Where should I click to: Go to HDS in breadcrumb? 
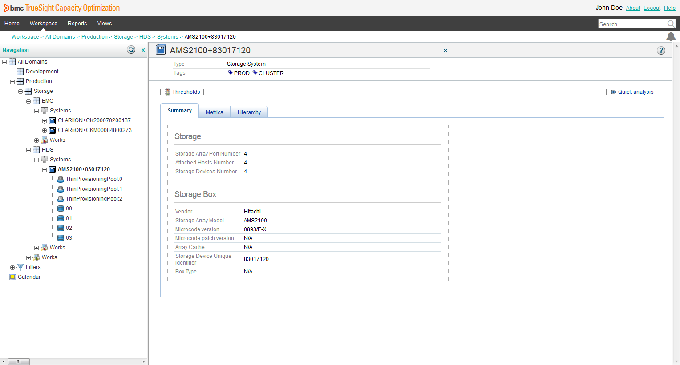tap(145, 37)
